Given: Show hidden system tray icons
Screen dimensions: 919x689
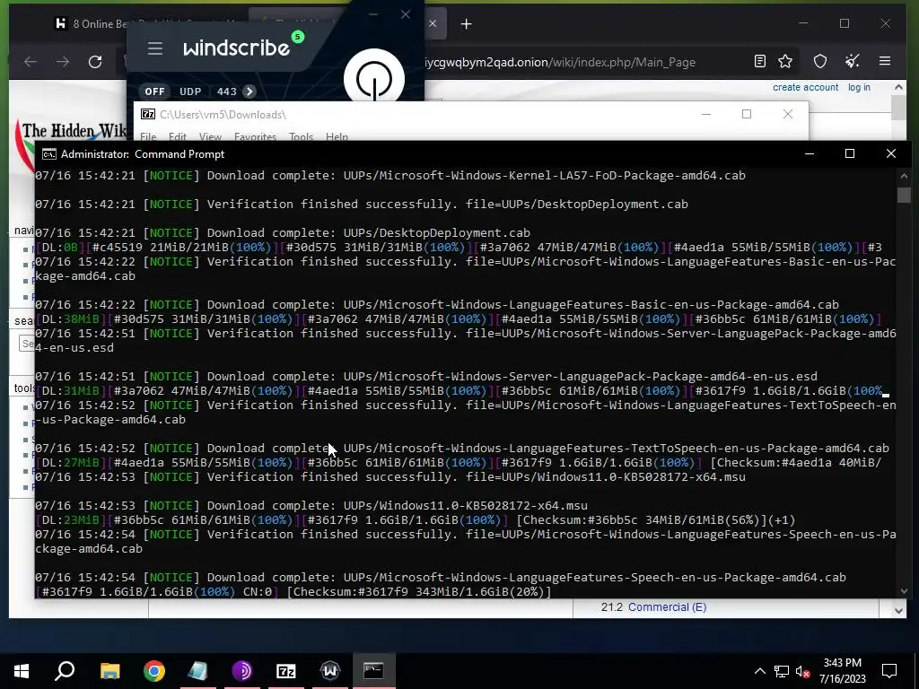Looking at the screenshot, I should [759, 671].
